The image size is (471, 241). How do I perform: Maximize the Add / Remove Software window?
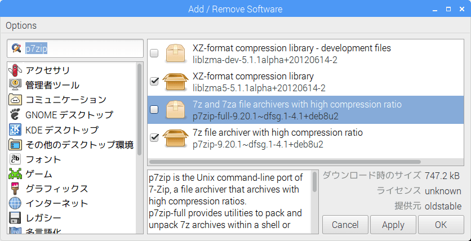pyautogui.click(x=448, y=9)
